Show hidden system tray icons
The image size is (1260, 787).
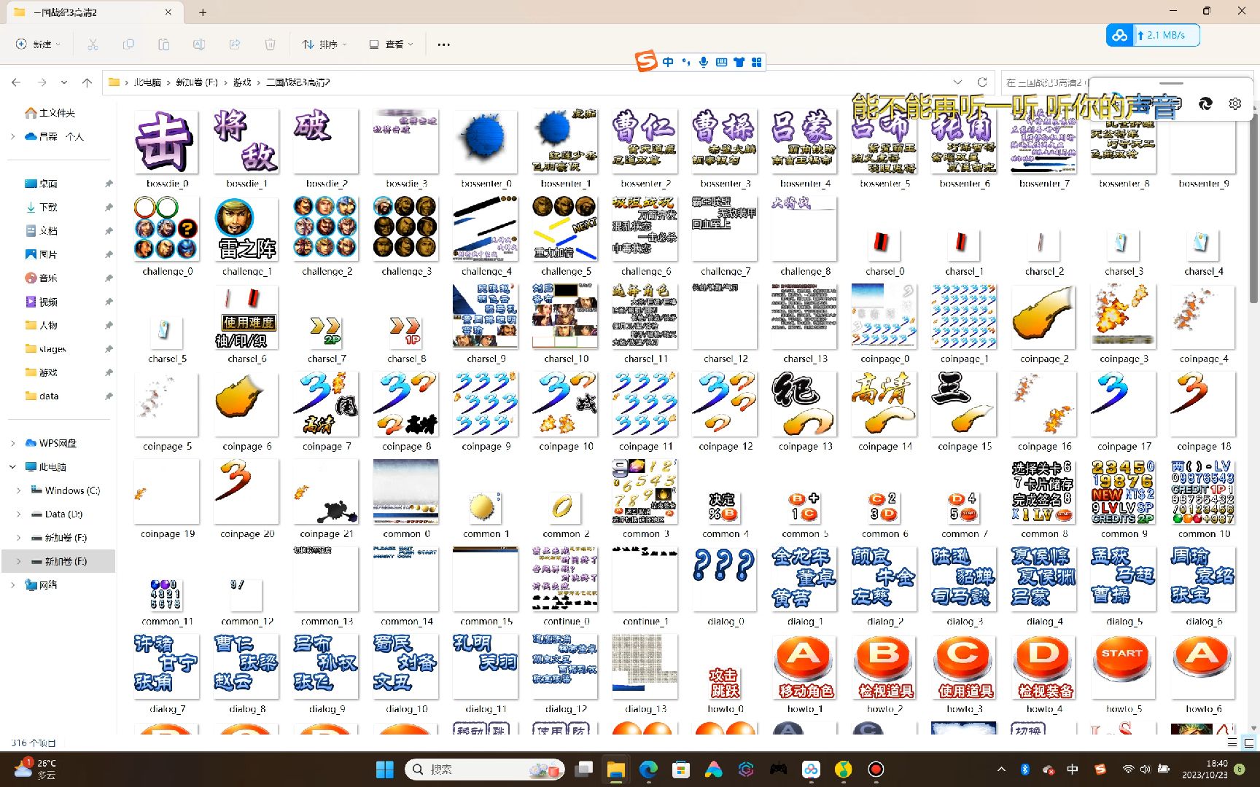point(1001,769)
